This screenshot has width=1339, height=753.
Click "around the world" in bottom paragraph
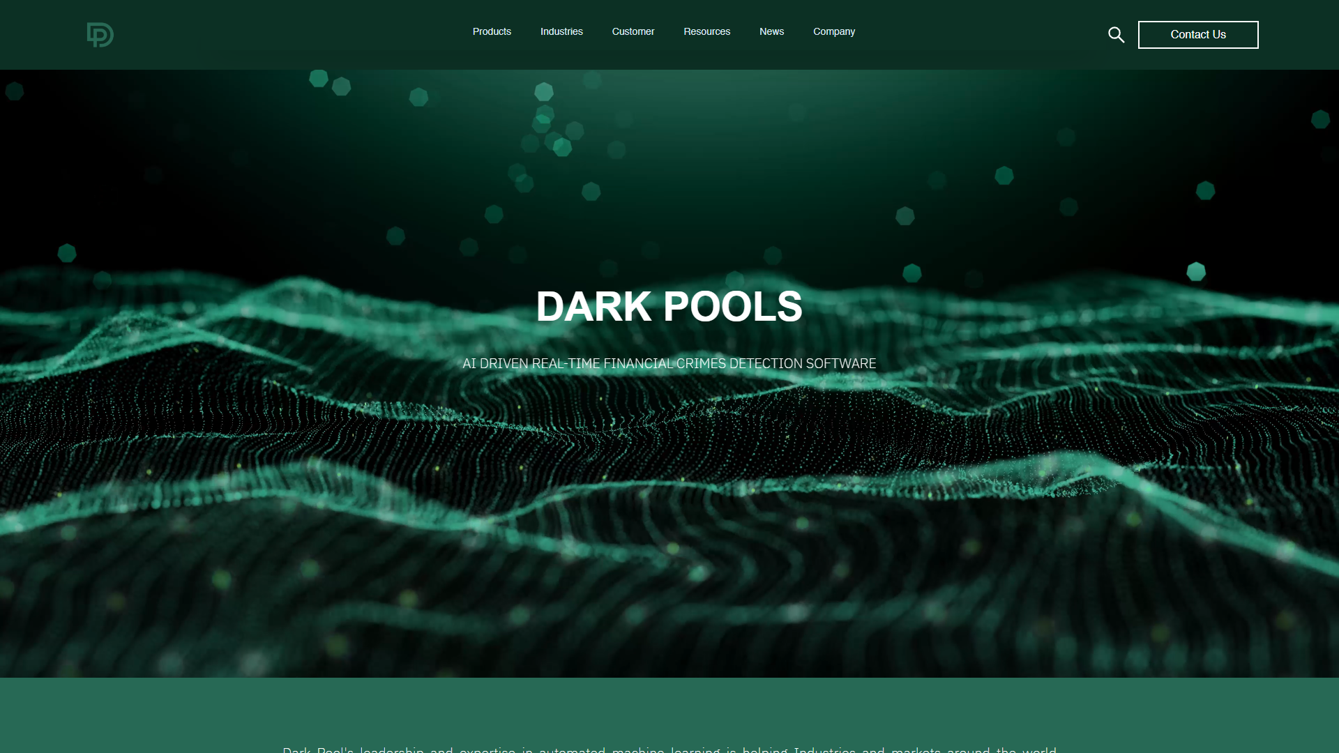pyautogui.click(x=1001, y=750)
